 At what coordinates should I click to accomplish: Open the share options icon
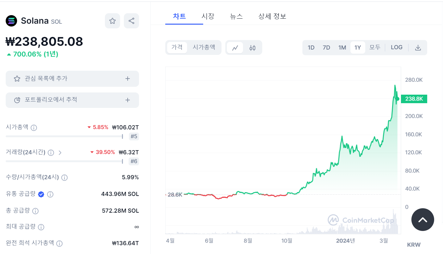131,21
